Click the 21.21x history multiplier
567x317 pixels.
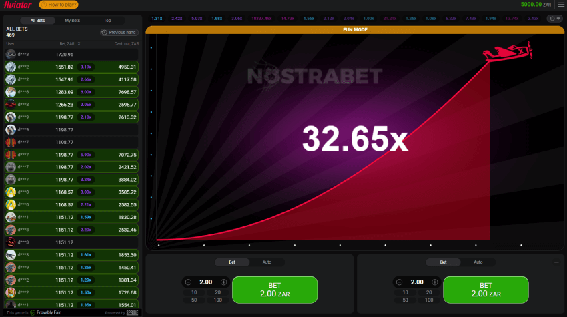coord(390,19)
